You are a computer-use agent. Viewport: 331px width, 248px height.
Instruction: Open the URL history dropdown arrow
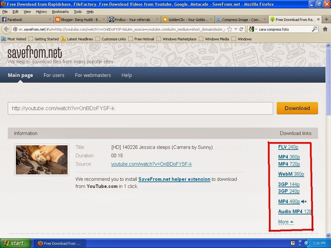236,29
